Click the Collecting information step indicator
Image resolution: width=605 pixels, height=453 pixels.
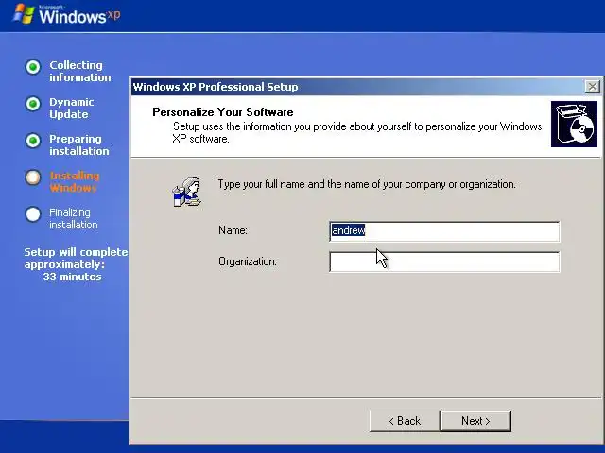point(33,67)
